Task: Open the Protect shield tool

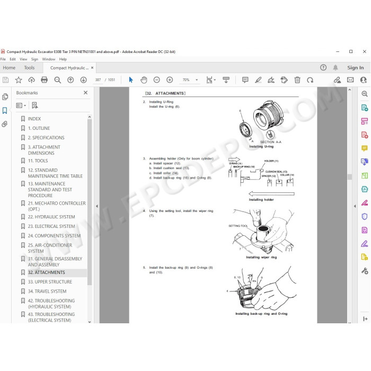Action: pyautogui.click(x=365, y=216)
